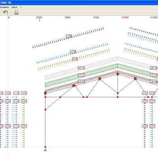Select the roof apex node
Image resolution: width=158 pixels, height=158 pixels.
pos(118,74)
